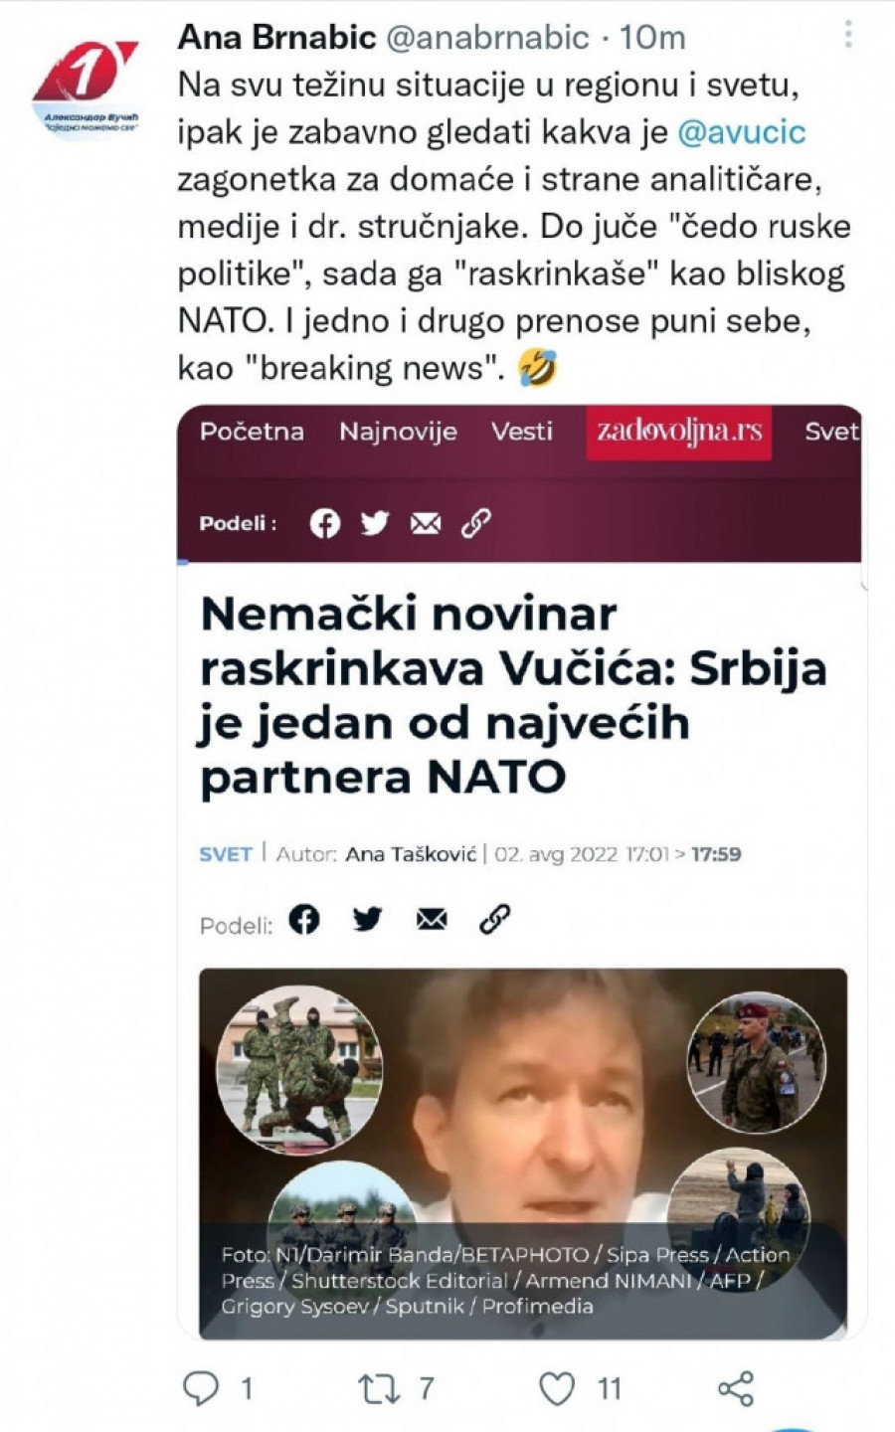The height and width of the screenshot is (1432, 895).
Task: Share via Facebook icon in maroon header
Action: [324, 523]
